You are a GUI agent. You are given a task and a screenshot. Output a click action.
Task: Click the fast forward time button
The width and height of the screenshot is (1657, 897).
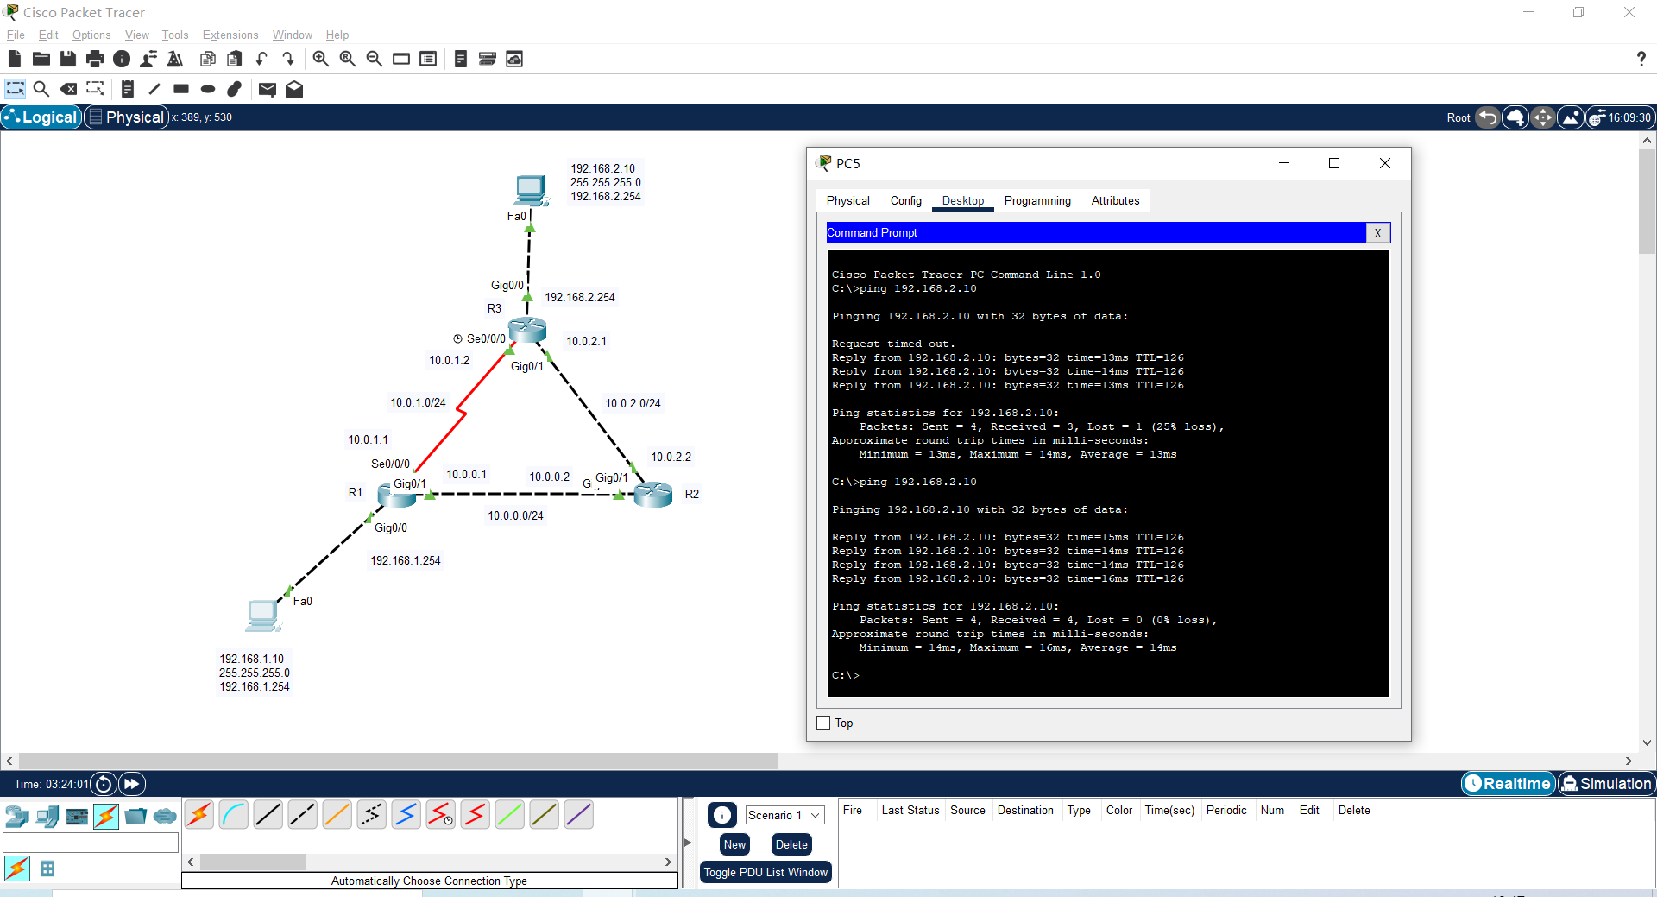[131, 784]
